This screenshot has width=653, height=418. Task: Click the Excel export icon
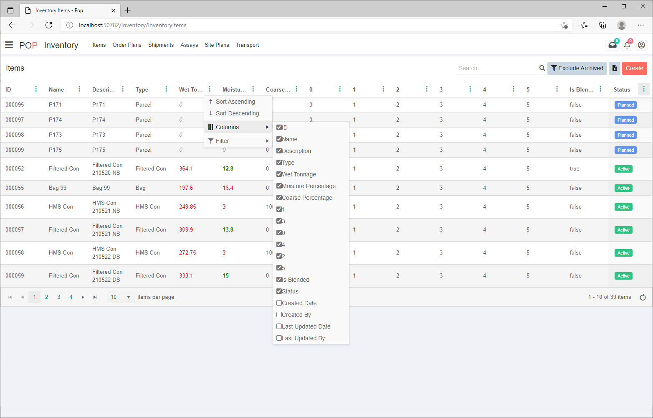(614, 68)
